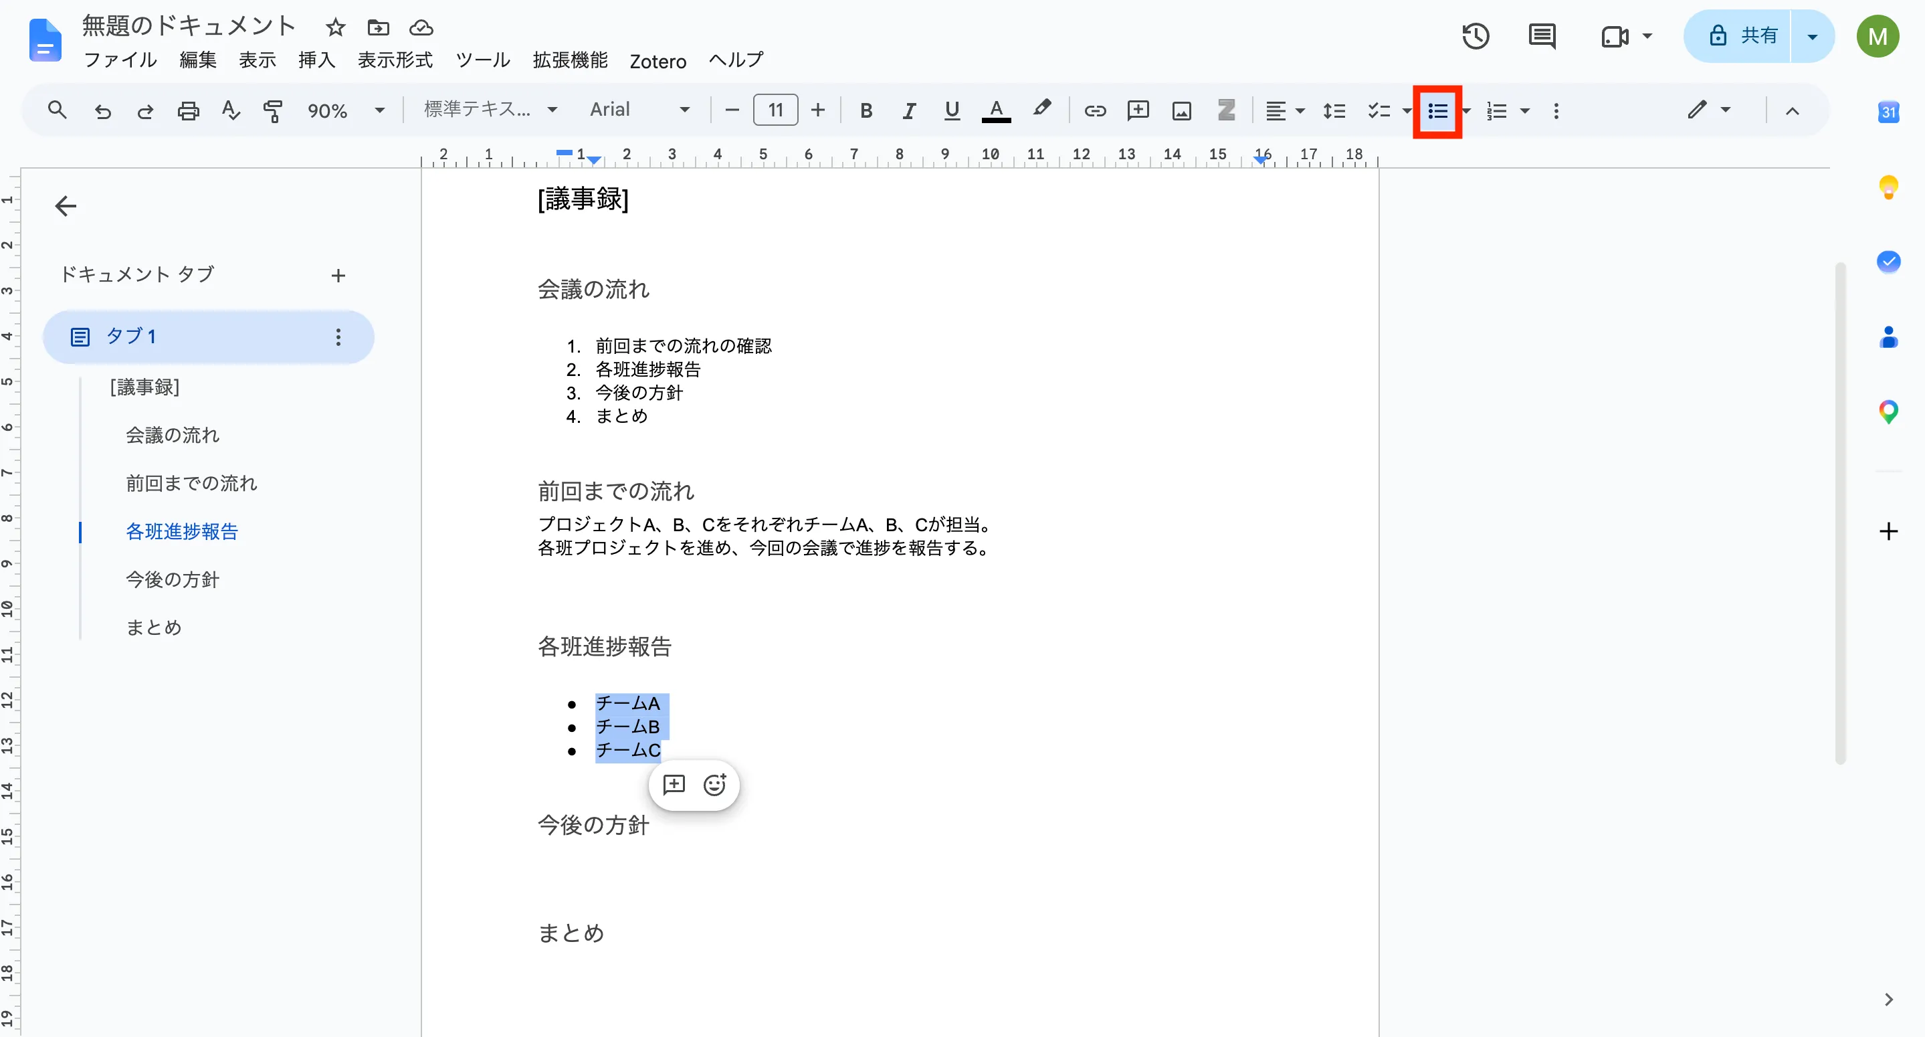The height and width of the screenshot is (1037, 1925).
Task: Open the Arial font dropdown
Action: click(x=639, y=110)
